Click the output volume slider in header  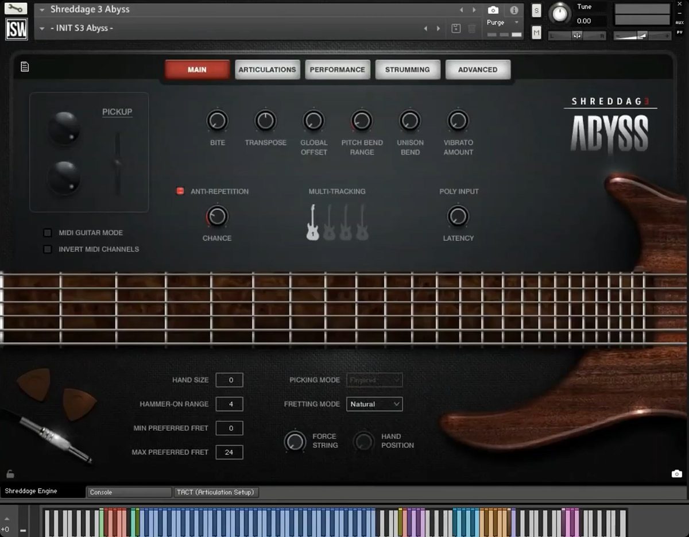(642, 36)
